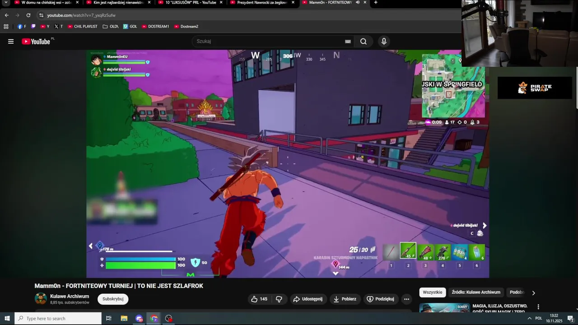Go to the YouTube home logo
The width and height of the screenshot is (578, 325).
coord(36,42)
